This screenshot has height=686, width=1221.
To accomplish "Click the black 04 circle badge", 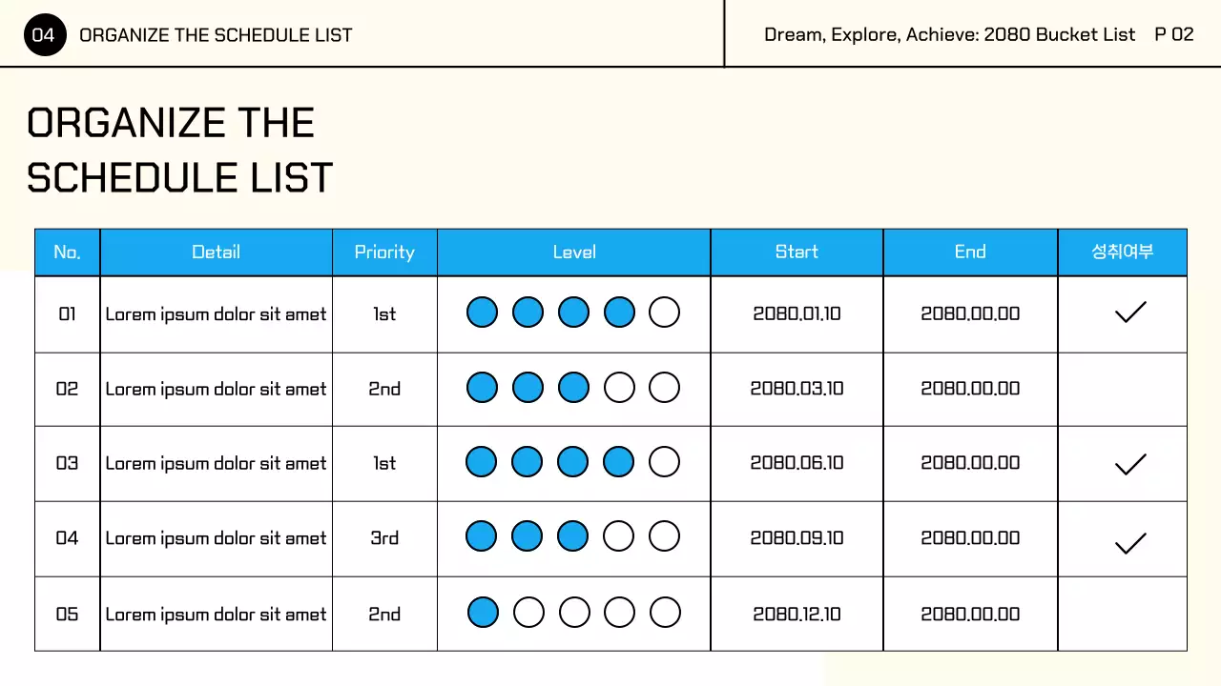I will (x=44, y=35).
